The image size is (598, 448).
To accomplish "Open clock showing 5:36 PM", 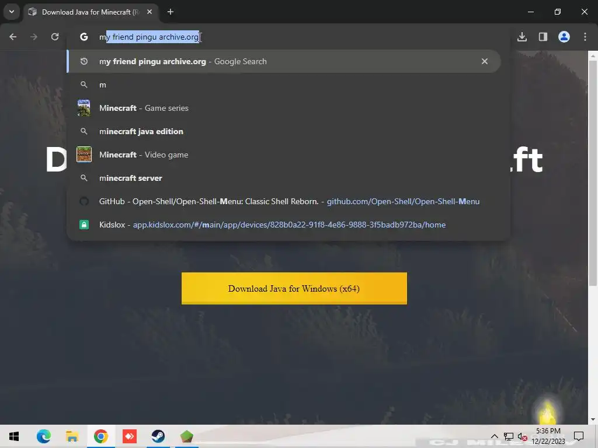I will (x=548, y=436).
